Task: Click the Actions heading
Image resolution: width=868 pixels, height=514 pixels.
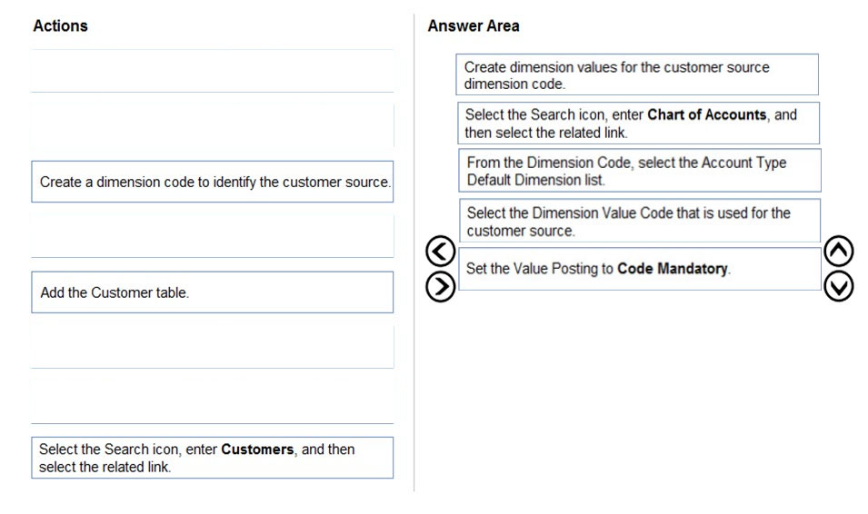Action: click(x=60, y=26)
